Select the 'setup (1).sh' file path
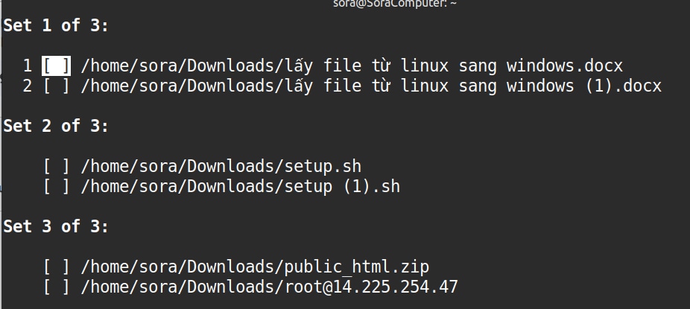 pyautogui.click(x=240, y=186)
